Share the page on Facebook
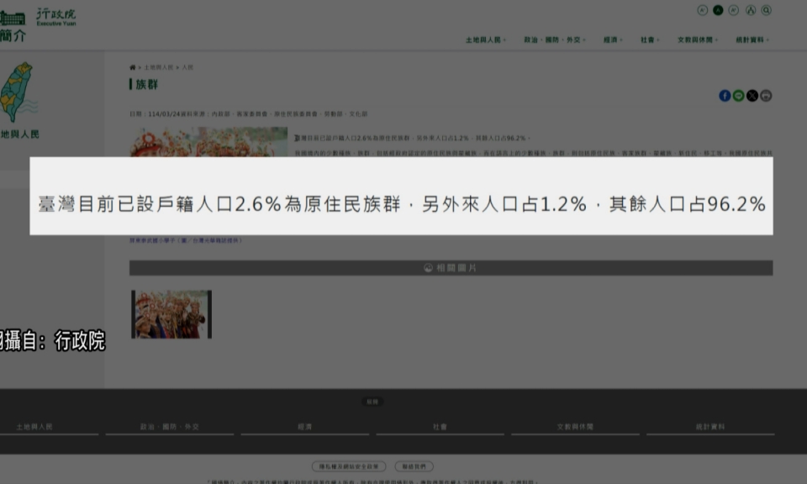Image resolution: width=807 pixels, height=484 pixels. [x=725, y=96]
